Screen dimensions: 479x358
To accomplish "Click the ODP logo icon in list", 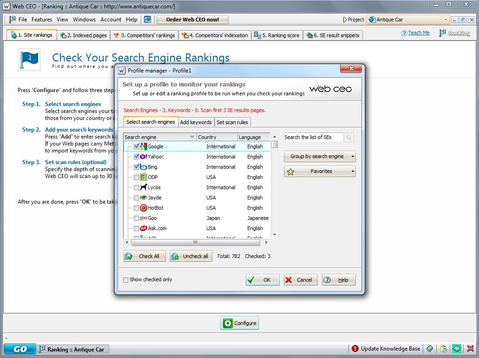I will pos(143,177).
